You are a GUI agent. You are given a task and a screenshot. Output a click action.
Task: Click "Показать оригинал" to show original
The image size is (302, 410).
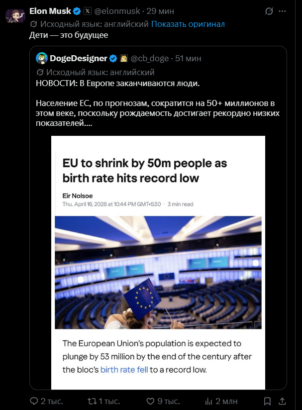[x=188, y=24]
